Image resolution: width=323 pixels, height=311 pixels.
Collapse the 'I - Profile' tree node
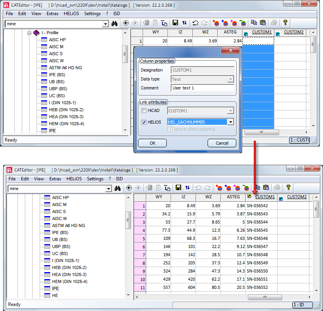[30, 33]
